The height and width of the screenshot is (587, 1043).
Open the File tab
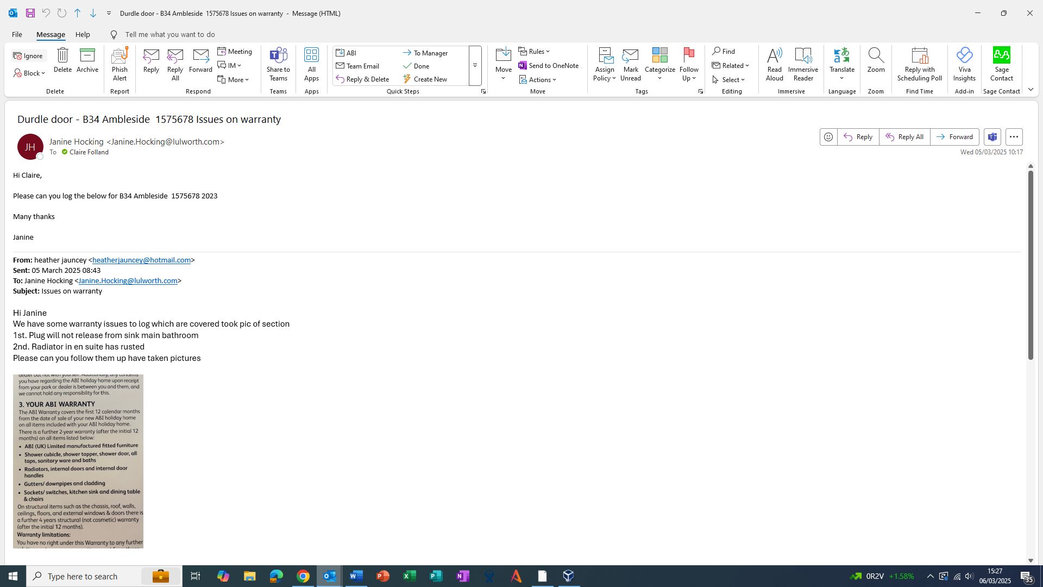click(17, 34)
